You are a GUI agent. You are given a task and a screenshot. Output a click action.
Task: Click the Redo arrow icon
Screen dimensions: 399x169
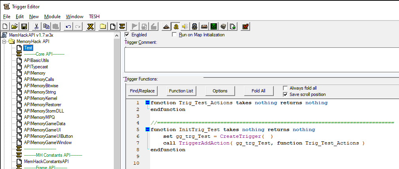(x=77, y=26)
